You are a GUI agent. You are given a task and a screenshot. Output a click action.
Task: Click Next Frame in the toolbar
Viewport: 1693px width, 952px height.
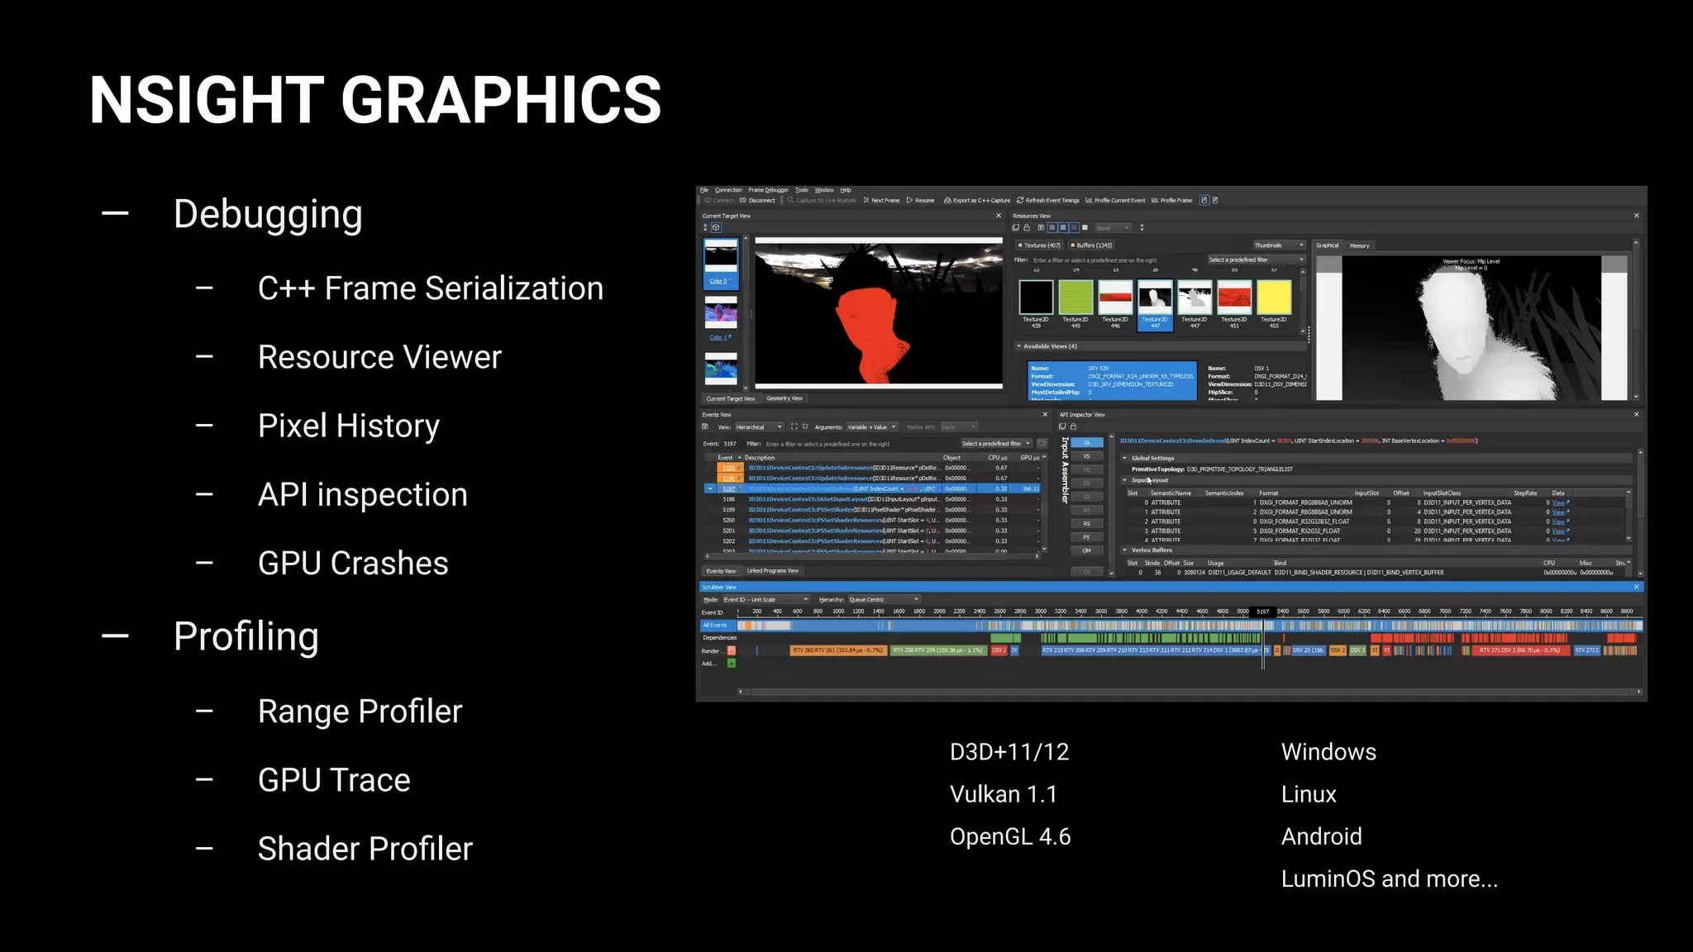(881, 200)
